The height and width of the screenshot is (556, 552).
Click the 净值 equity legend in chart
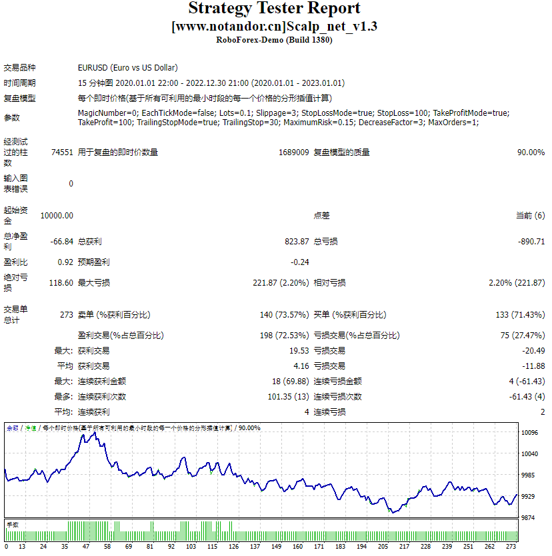pos(31,428)
